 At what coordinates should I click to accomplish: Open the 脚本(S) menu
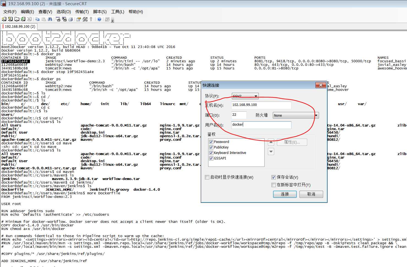coord(100,12)
